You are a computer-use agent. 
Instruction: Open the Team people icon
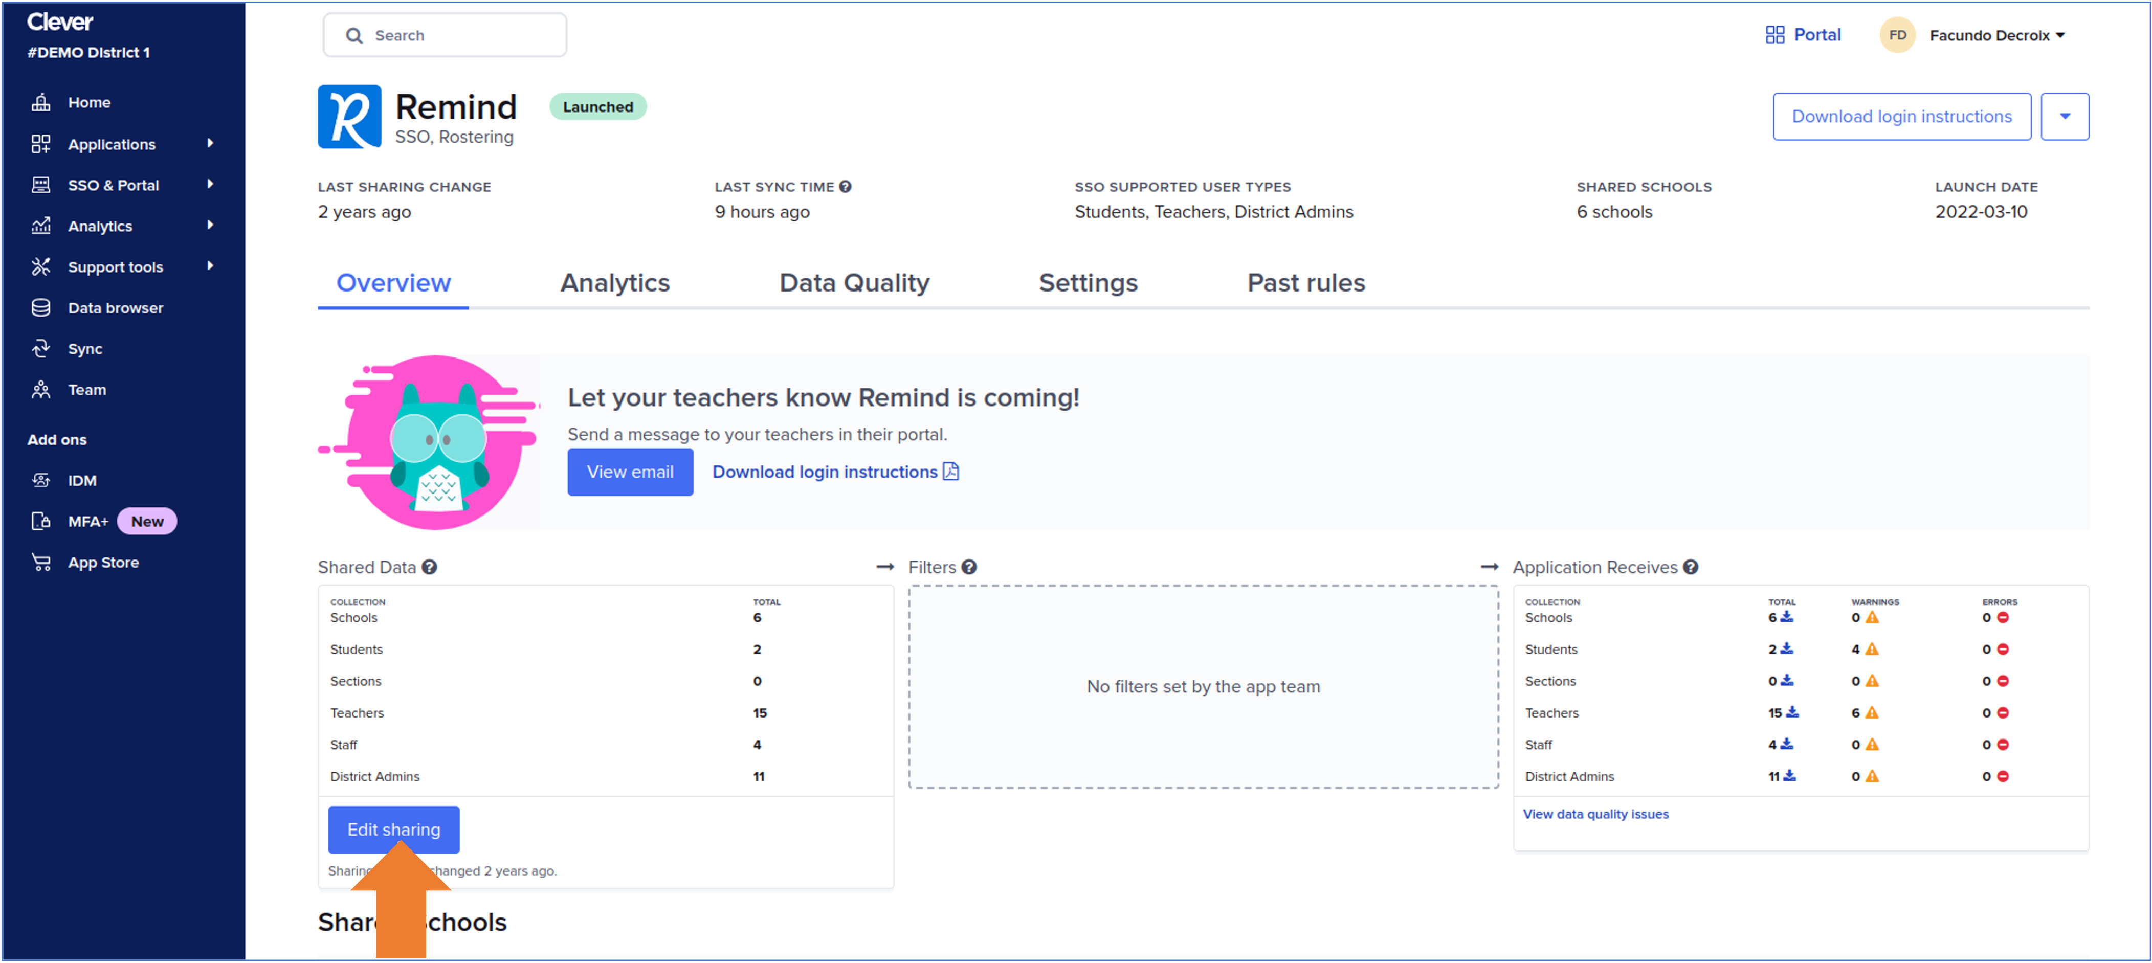[x=41, y=390]
